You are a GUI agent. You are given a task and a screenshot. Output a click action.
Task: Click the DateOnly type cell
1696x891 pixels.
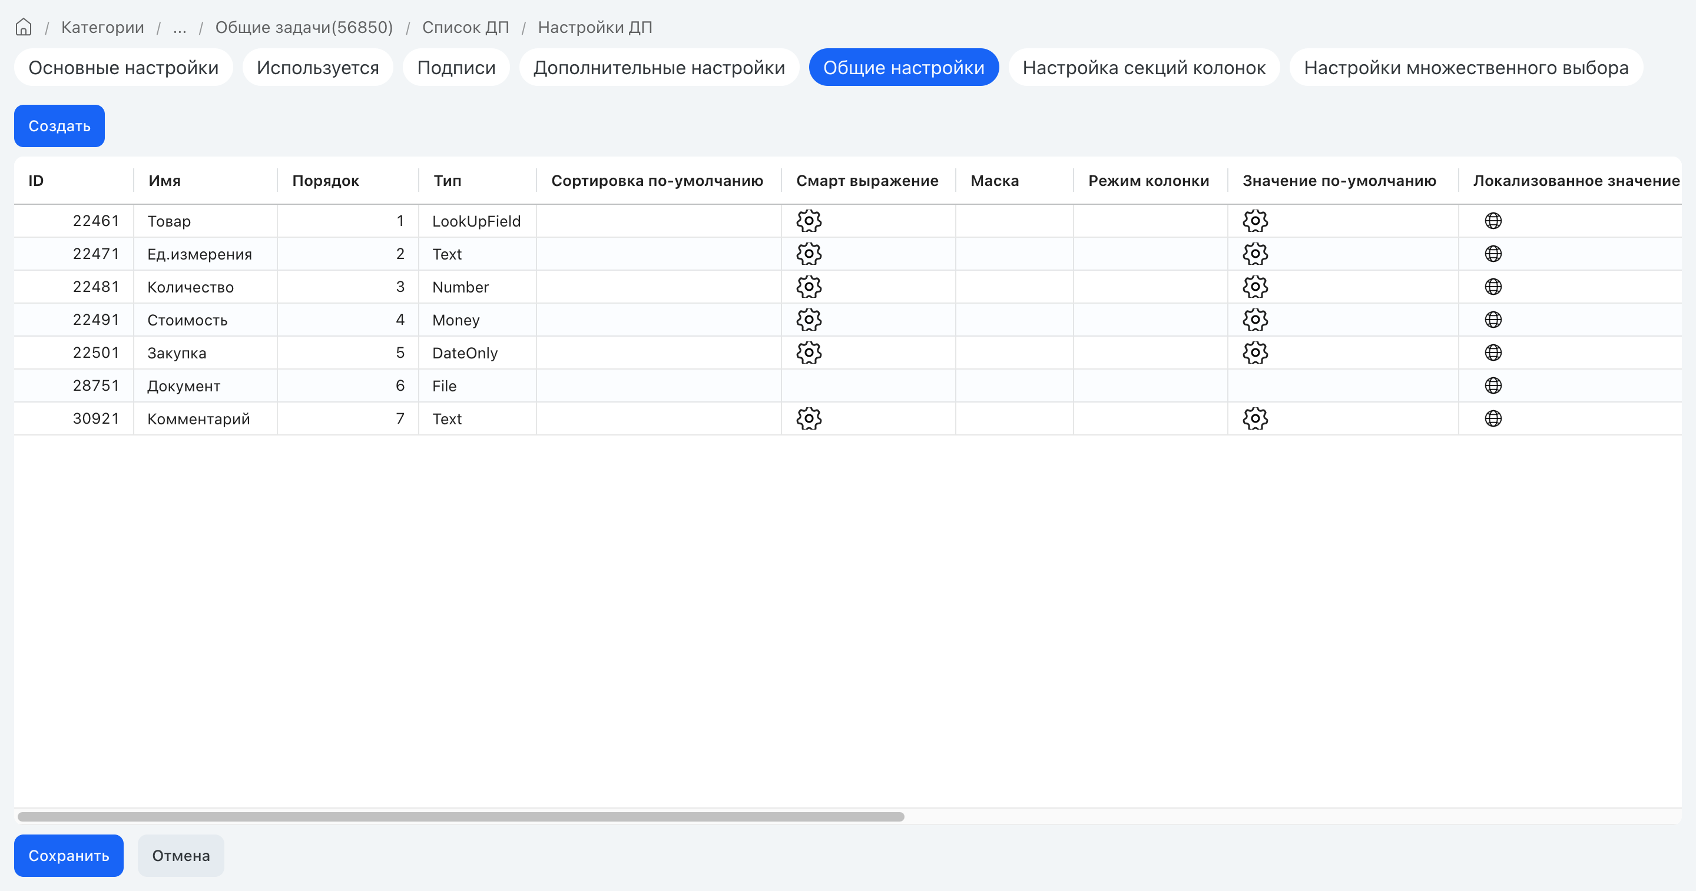478,352
